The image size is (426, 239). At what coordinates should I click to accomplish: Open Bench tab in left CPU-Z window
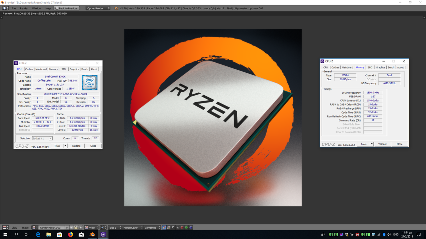click(x=85, y=69)
